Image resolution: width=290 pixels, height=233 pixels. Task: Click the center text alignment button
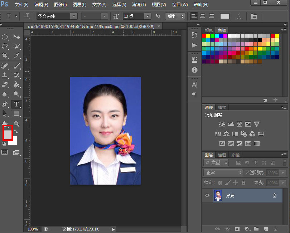pyautogui.click(x=203, y=16)
